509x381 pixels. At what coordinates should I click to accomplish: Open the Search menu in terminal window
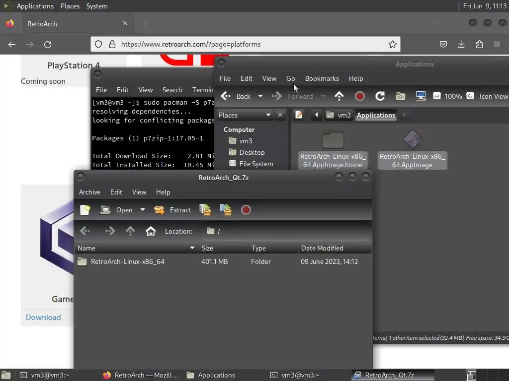pos(172,90)
